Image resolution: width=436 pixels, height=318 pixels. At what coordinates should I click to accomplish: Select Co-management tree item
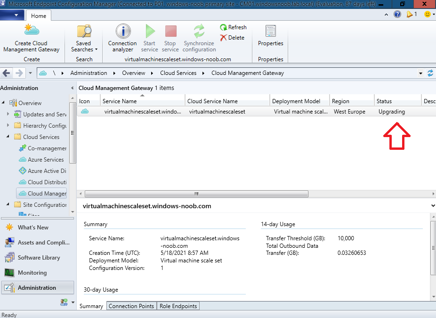pos(42,148)
